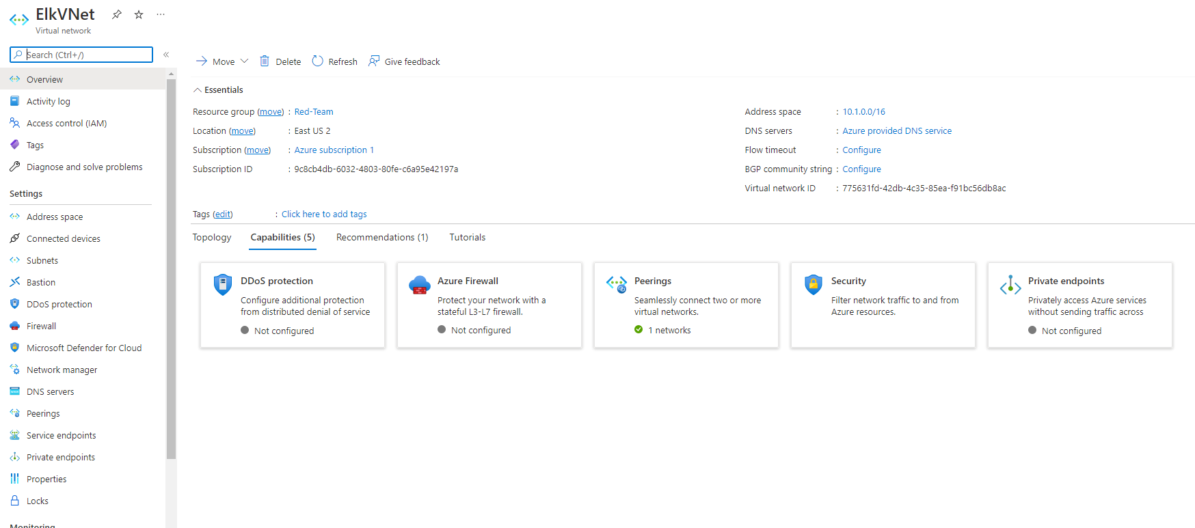Collapse the Essentials section
The height and width of the screenshot is (528, 1195).
198,90
